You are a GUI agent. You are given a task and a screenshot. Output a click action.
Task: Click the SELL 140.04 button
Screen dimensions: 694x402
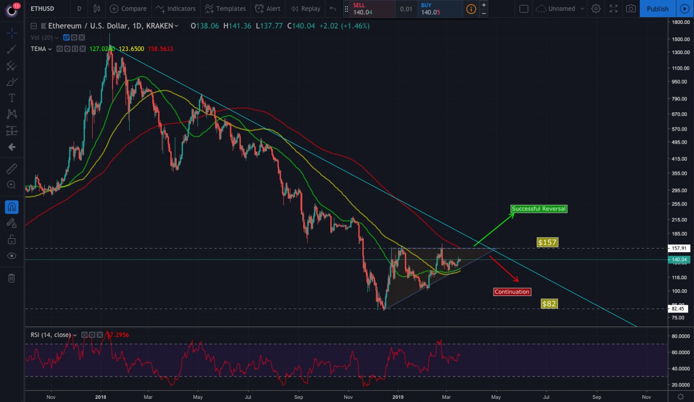(372, 9)
